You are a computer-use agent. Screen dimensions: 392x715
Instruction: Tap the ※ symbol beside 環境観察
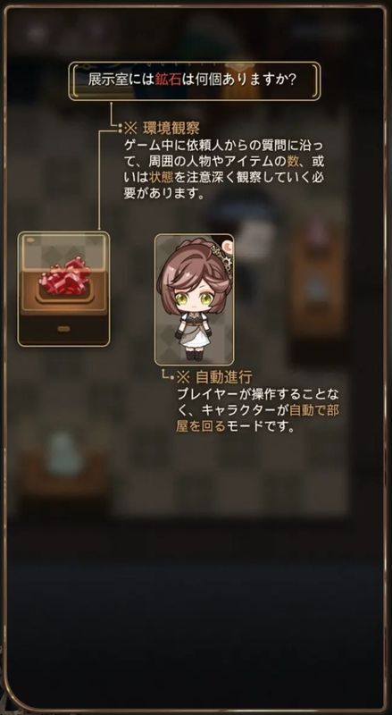pos(131,127)
